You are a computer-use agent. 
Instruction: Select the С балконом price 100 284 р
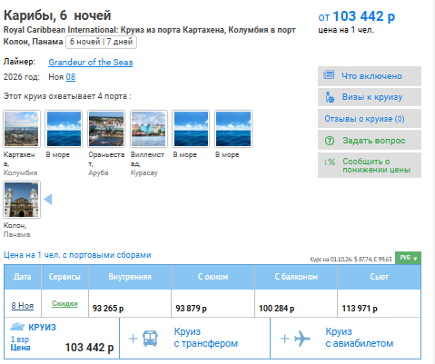[x=276, y=309]
